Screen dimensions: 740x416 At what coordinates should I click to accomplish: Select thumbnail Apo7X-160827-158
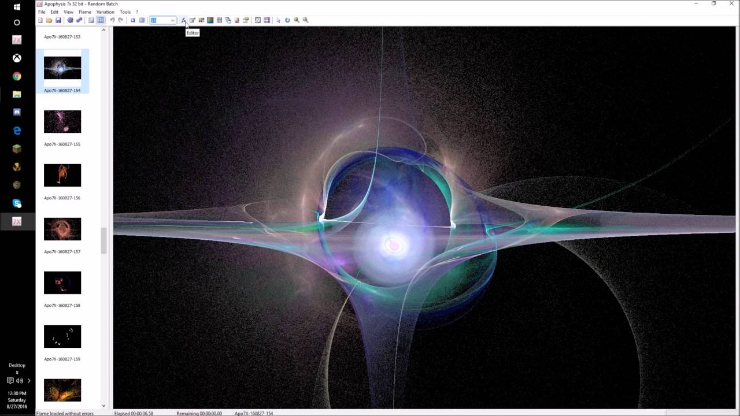coord(62,283)
